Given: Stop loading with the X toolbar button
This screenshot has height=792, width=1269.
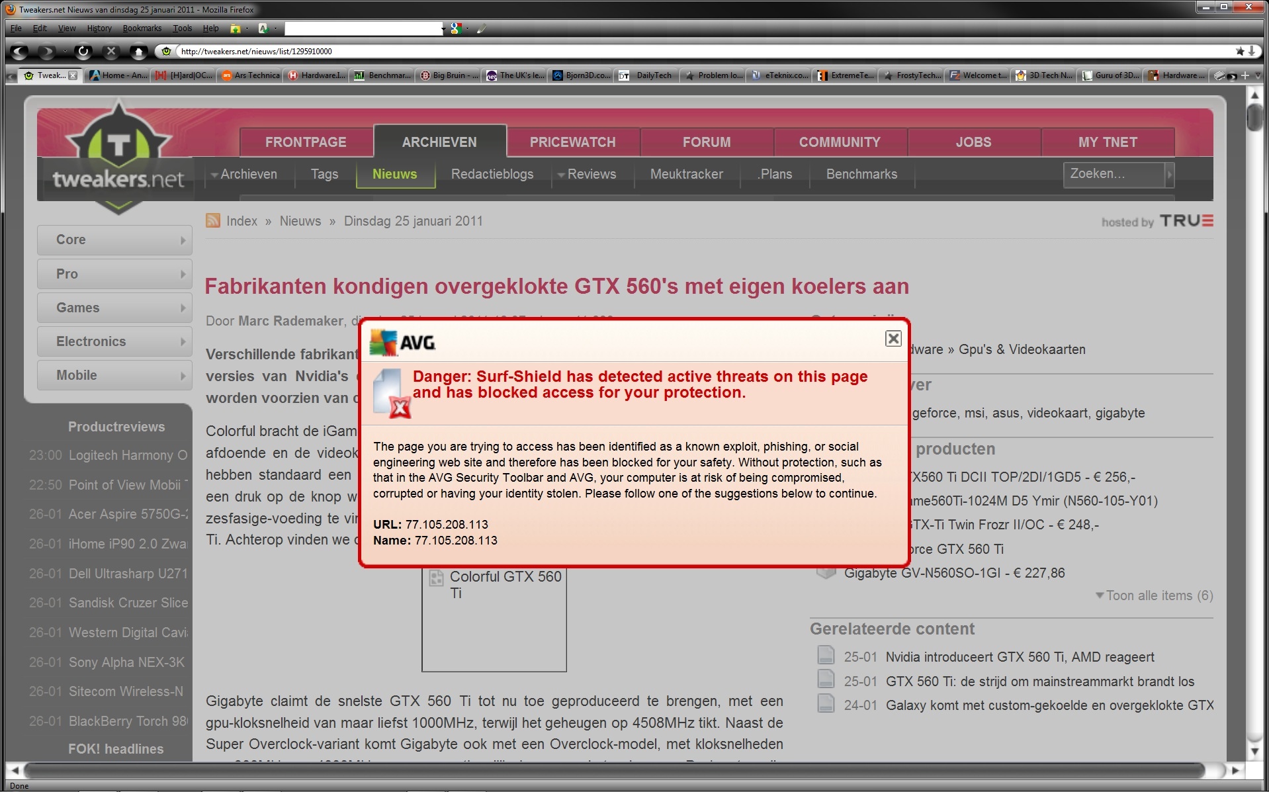Looking at the screenshot, I should point(111,51).
